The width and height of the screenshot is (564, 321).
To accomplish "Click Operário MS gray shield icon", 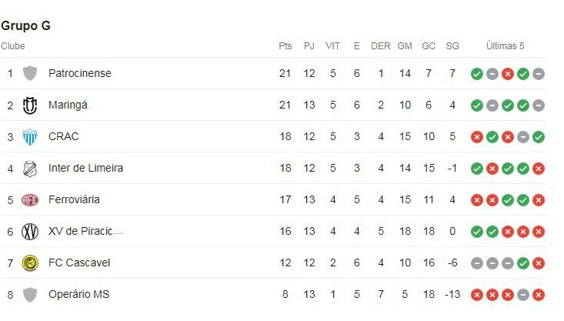I will tap(30, 295).
